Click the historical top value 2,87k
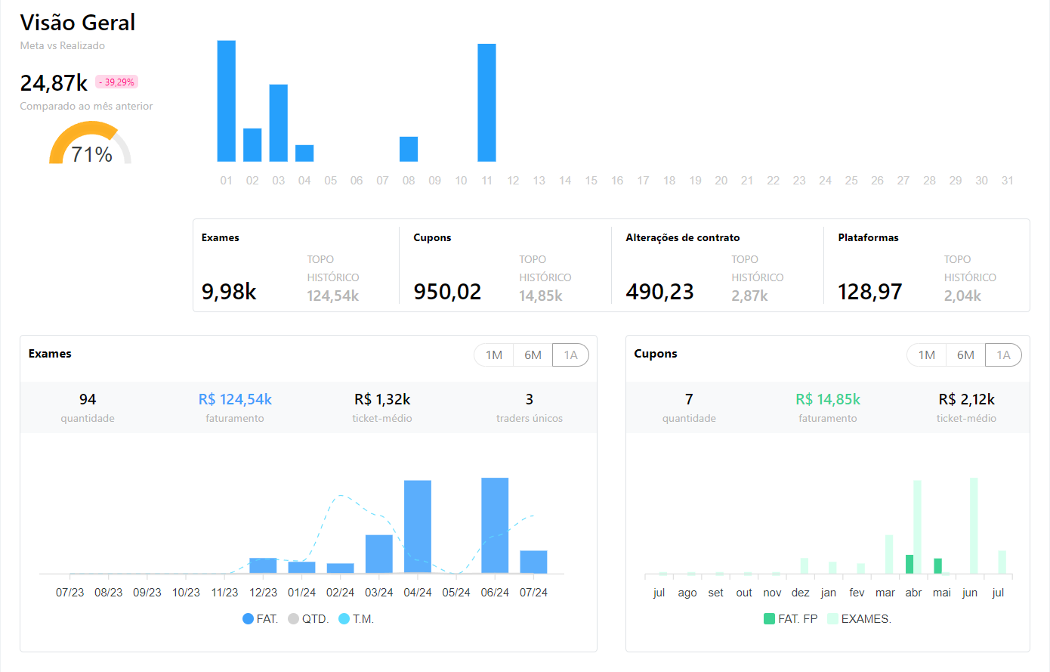Viewport: 1050px width, 672px height. click(749, 296)
